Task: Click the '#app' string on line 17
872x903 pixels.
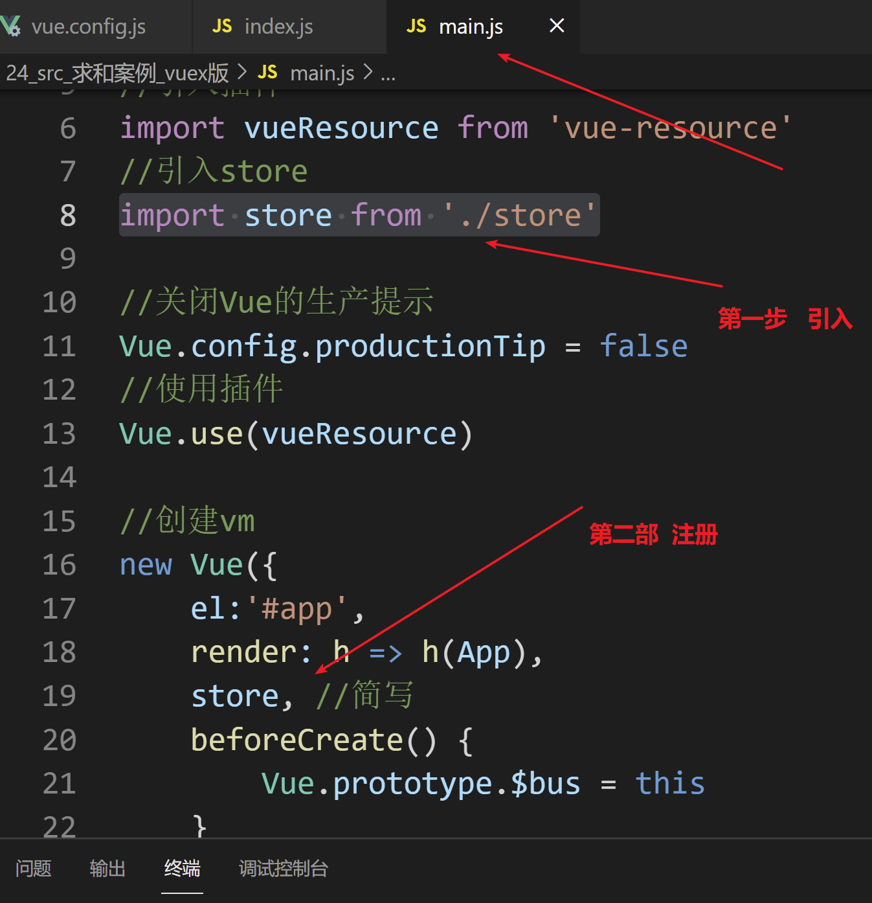Action: 296,608
